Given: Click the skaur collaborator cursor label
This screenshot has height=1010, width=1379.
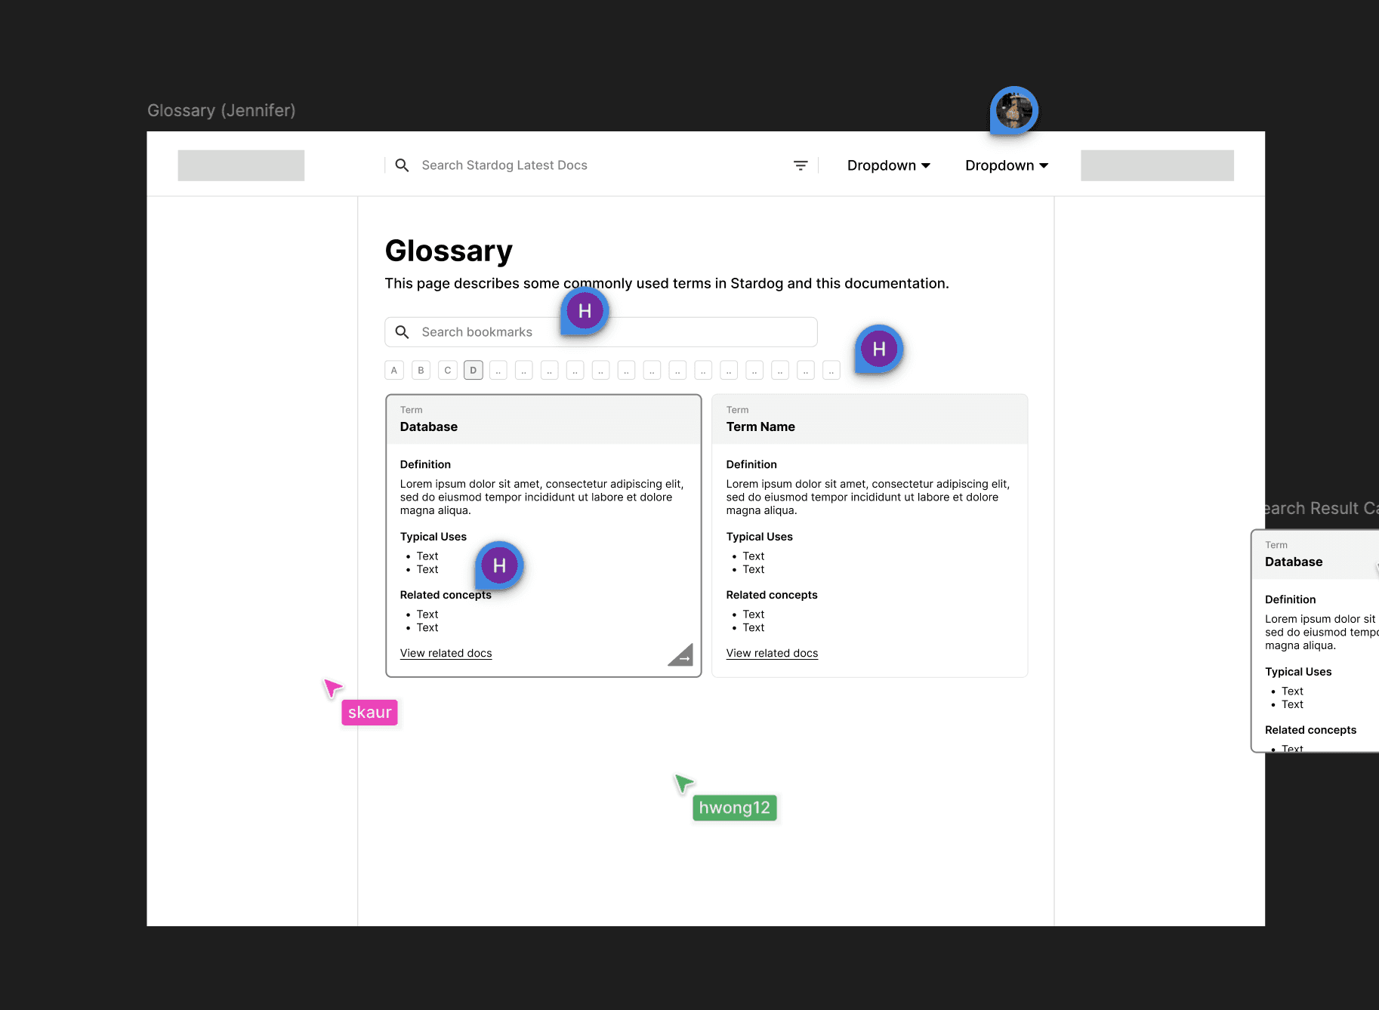Looking at the screenshot, I should [x=369, y=713].
